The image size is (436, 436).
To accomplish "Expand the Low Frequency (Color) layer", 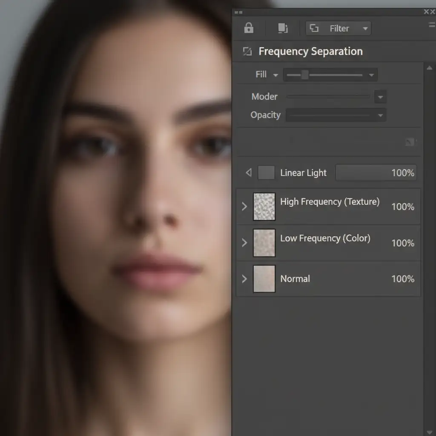I will click(x=244, y=243).
